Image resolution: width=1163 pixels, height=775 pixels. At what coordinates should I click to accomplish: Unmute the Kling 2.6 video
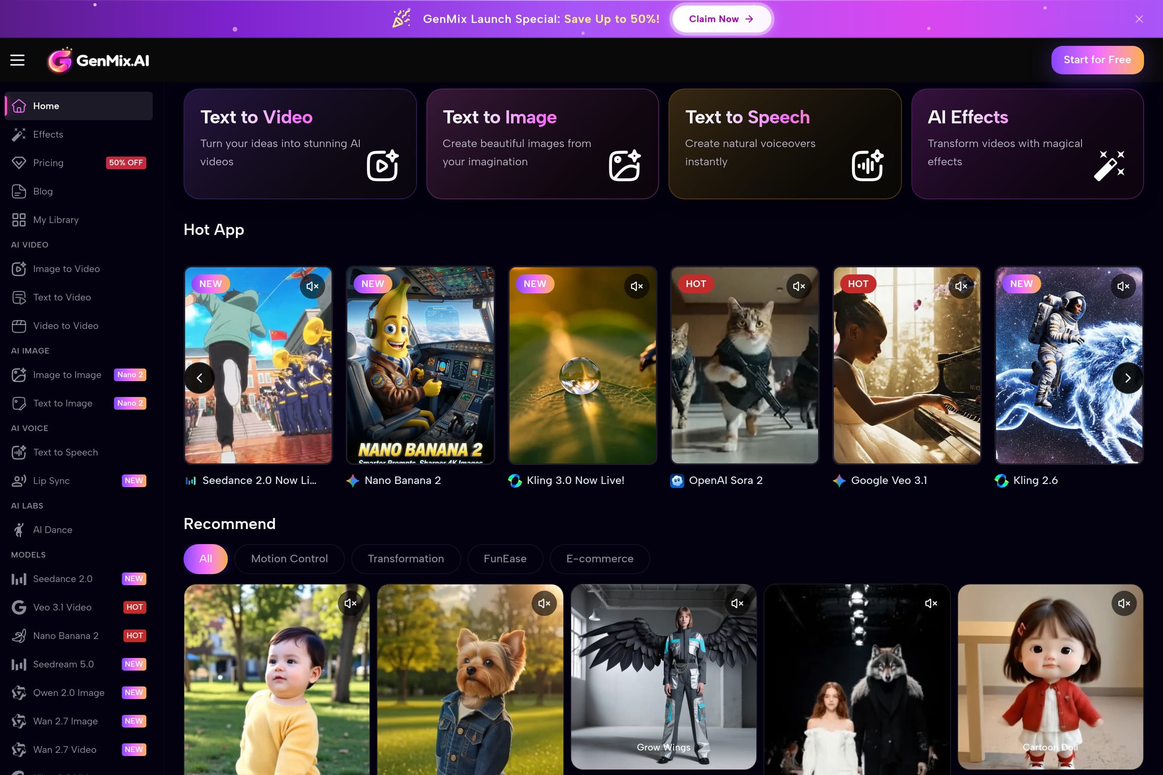pyautogui.click(x=1123, y=286)
